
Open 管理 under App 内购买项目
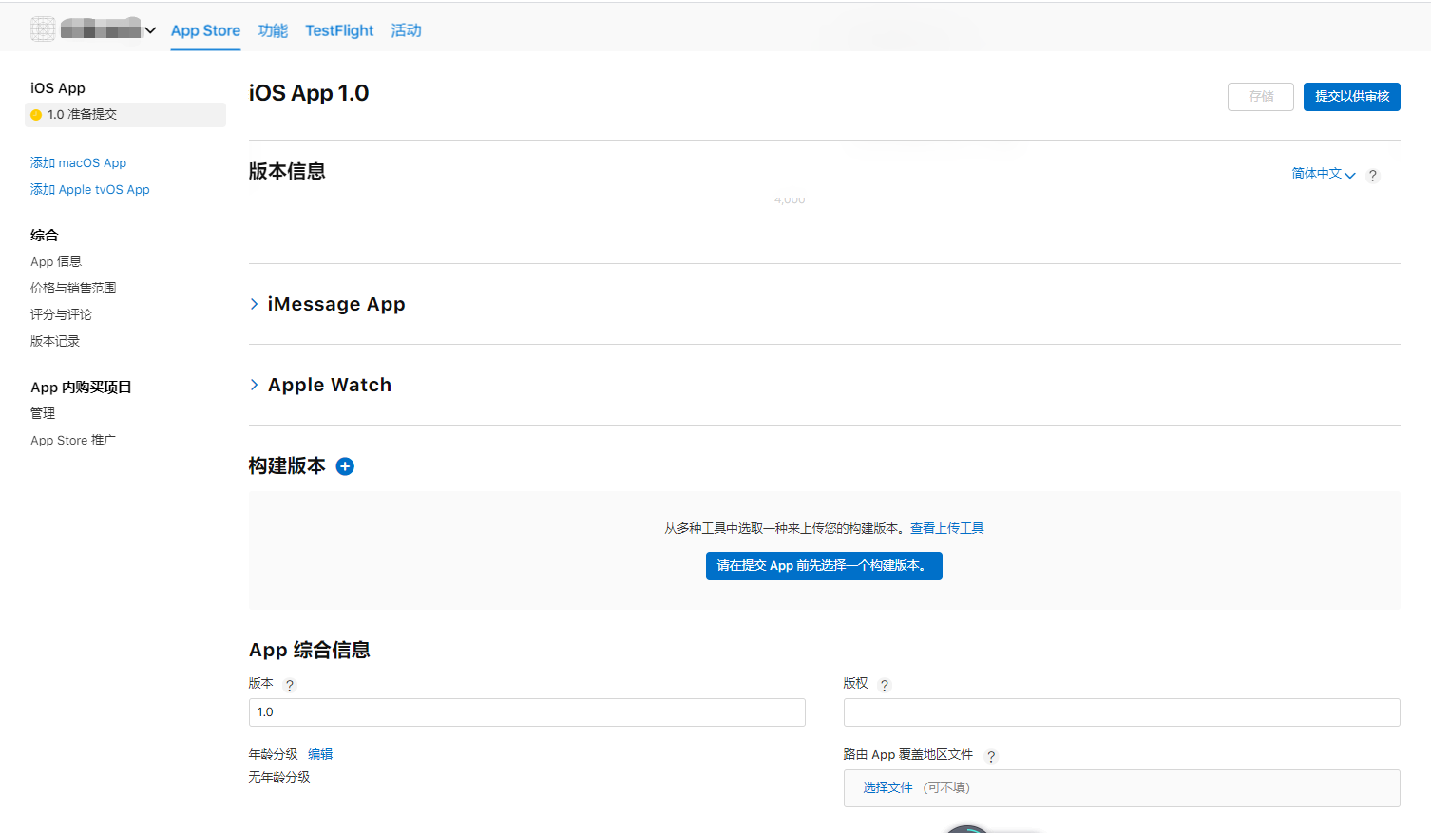(43, 414)
